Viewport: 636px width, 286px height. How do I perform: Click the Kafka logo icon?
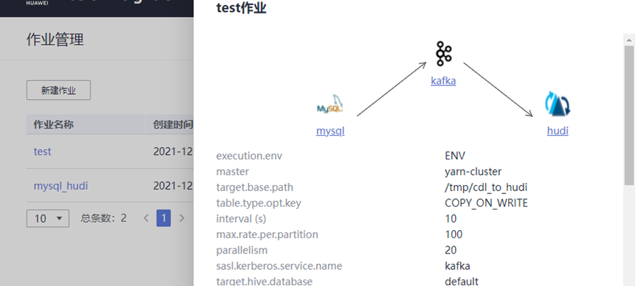click(443, 54)
